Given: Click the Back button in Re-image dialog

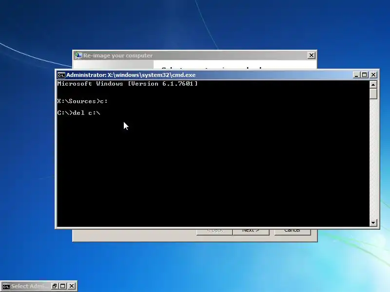Looking at the screenshot, I should click(214, 232).
